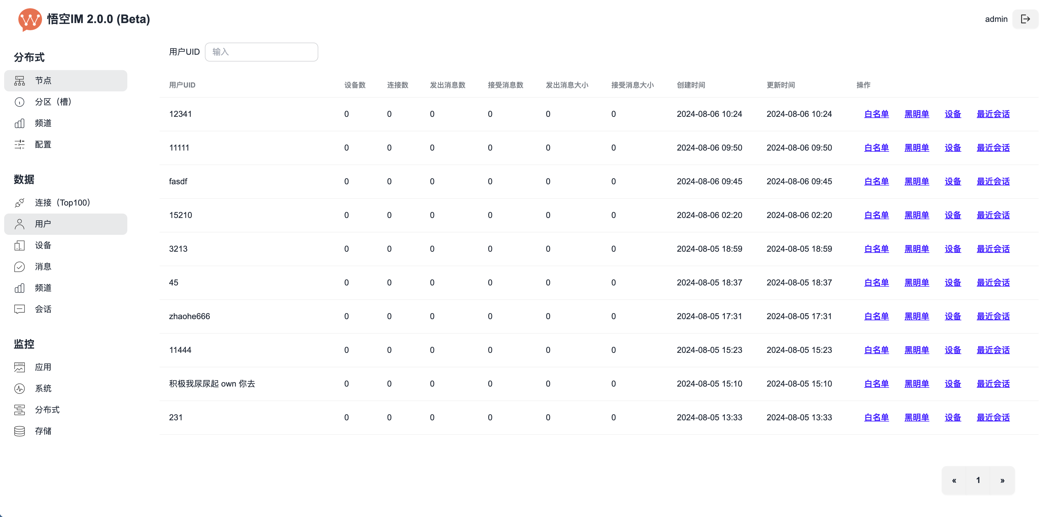Click the 连接 (Top100) plug icon
This screenshot has width=1054, height=517.
[x=20, y=203]
